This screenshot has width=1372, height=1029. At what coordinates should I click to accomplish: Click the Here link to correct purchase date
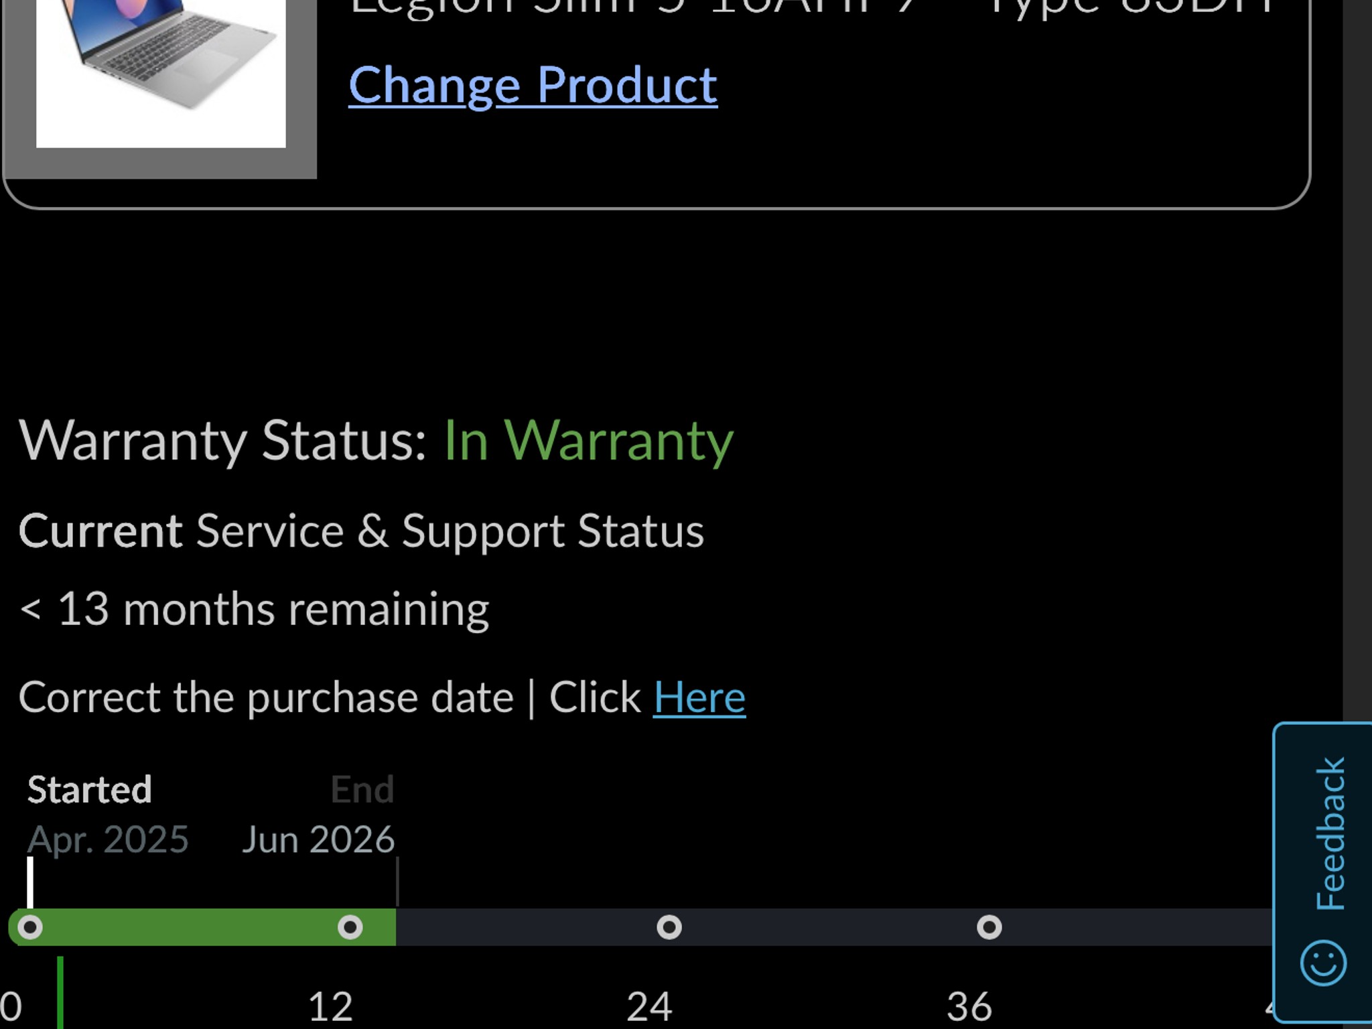pos(699,697)
